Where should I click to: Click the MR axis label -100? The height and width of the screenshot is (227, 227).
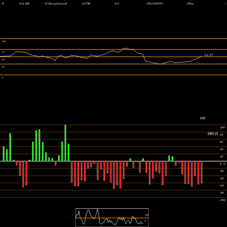222,200
